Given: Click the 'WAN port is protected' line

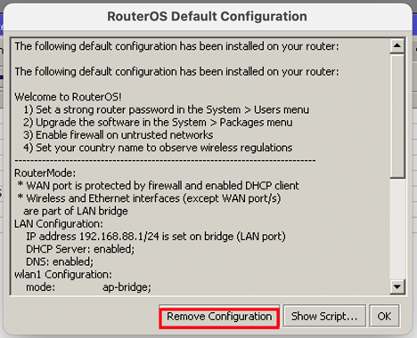Looking at the screenshot, I should (x=158, y=186).
